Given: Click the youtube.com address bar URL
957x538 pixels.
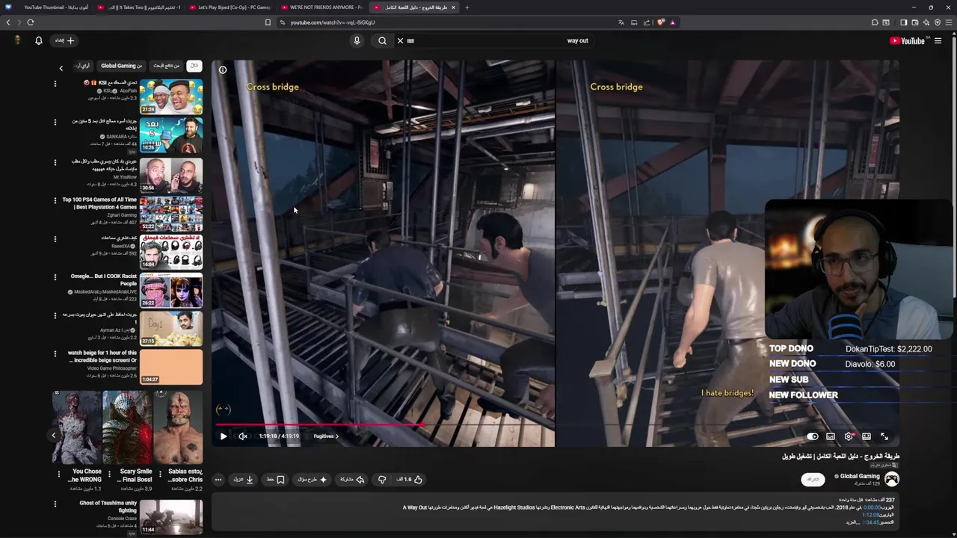Looking at the screenshot, I should click(333, 22).
